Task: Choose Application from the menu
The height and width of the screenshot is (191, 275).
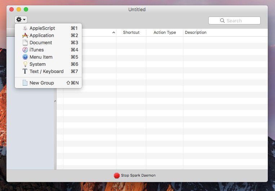Action: pos(48,35)
